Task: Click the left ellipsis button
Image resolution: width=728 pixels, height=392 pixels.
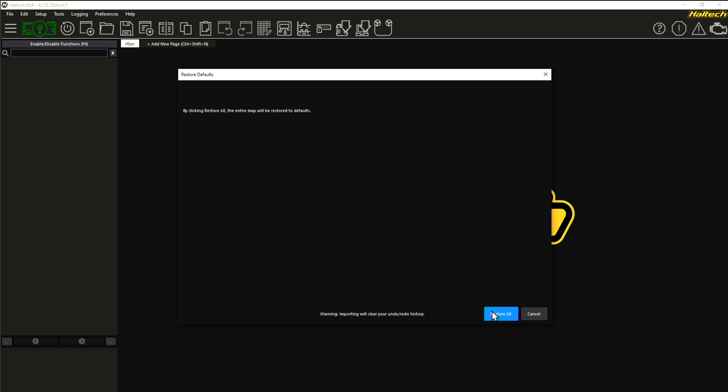Action: pos(7,341)
